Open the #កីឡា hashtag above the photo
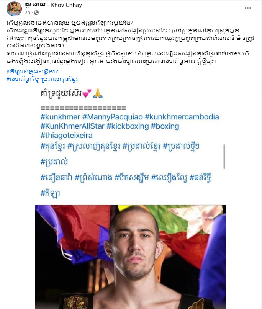262x309 pixels. pyautogui.click(x=50, y=193)
